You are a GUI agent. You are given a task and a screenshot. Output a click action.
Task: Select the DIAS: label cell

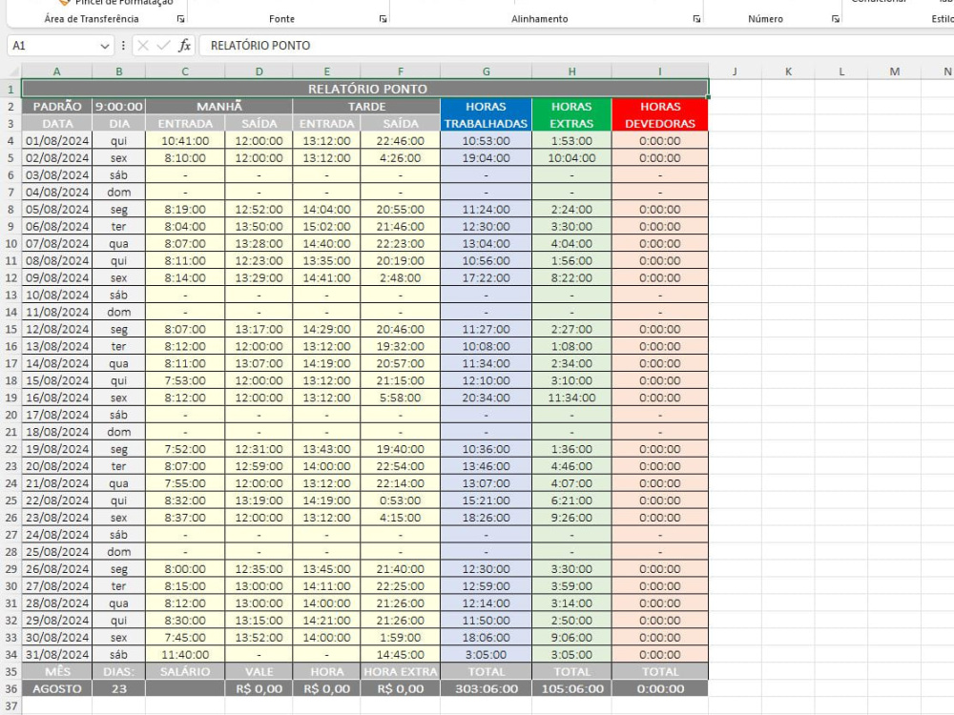click(118, 672)
